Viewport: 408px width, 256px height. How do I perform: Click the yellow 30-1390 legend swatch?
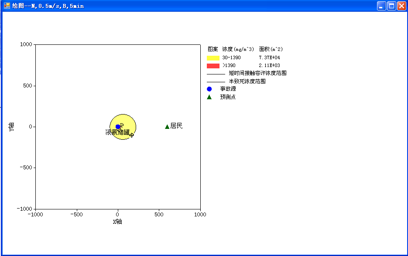(x=213, y=58)
